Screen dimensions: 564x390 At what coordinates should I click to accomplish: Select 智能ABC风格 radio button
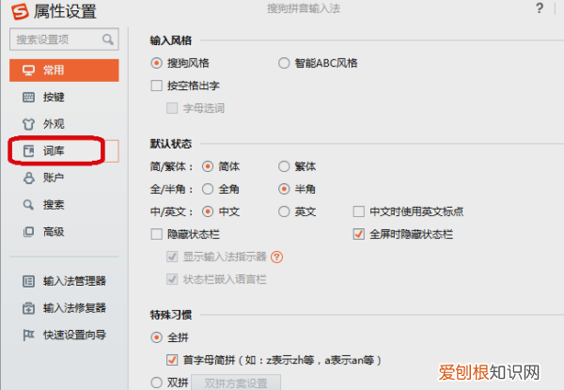tap(284, 63)
